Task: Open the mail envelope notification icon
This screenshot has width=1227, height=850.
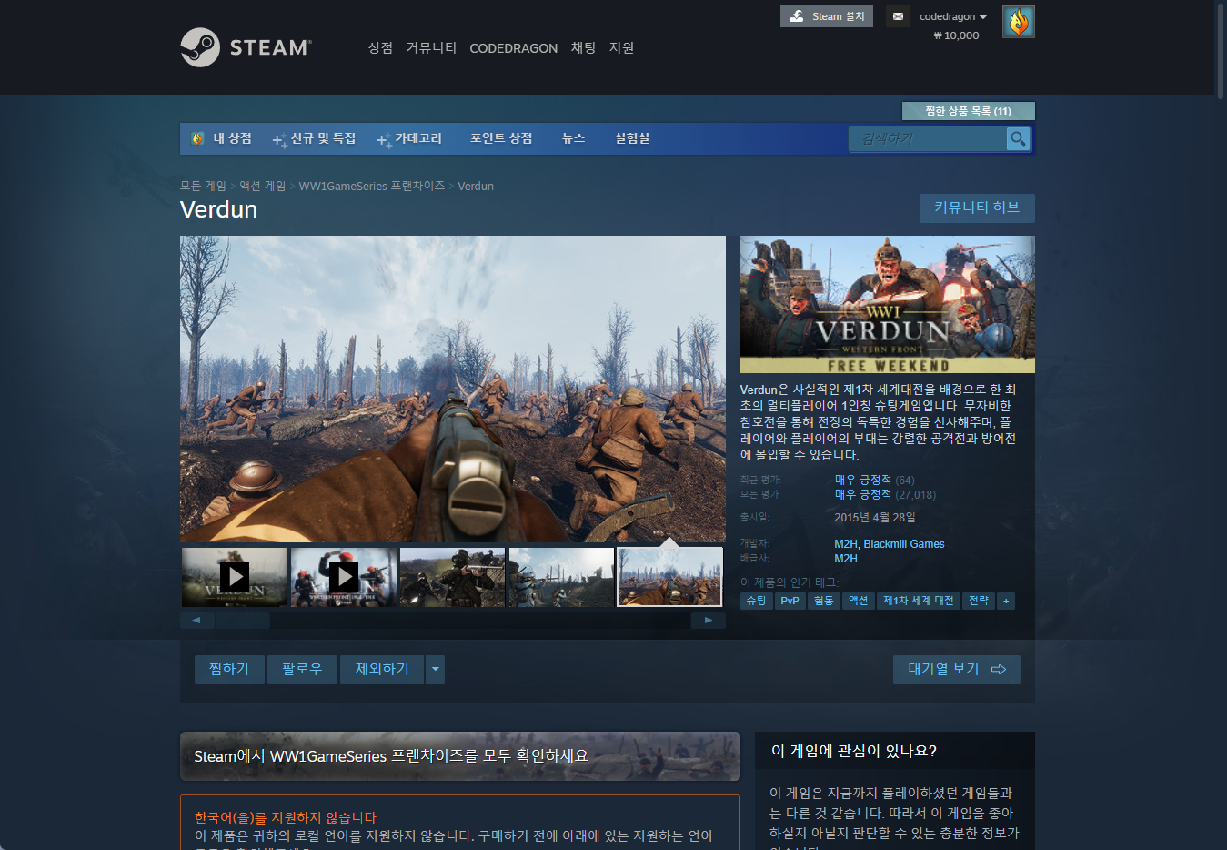Action: tap(898, 16)
